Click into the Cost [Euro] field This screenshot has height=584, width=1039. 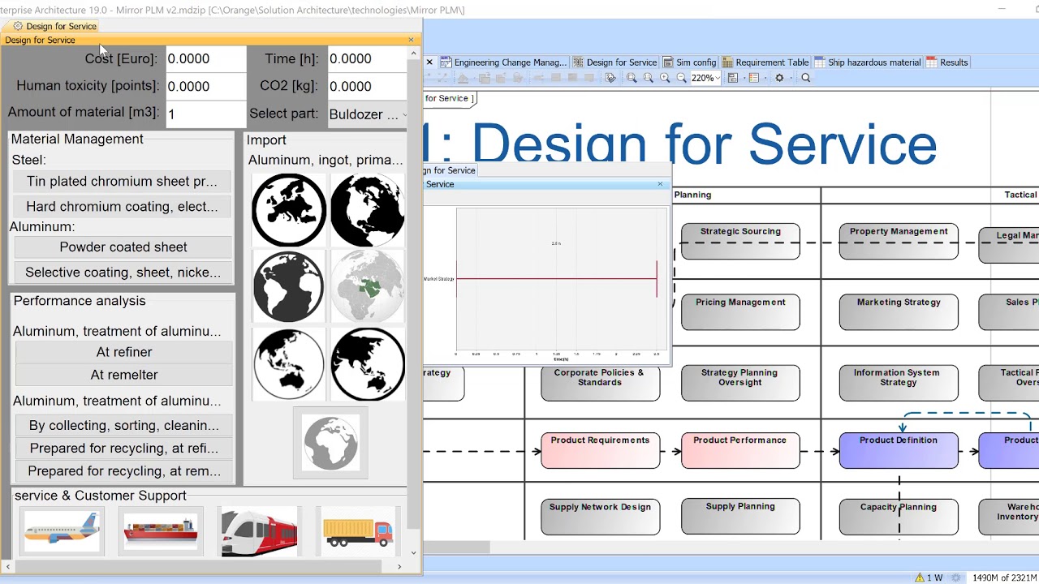pos(205,59)
